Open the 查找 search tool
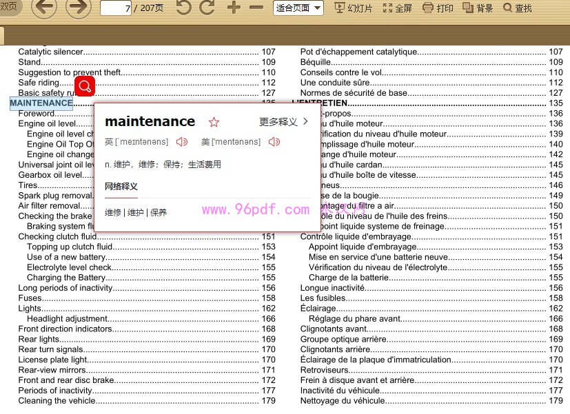Image resolution: width=570 pixels, height=414 pixels. pyautogui.click(x=518, y=8)
